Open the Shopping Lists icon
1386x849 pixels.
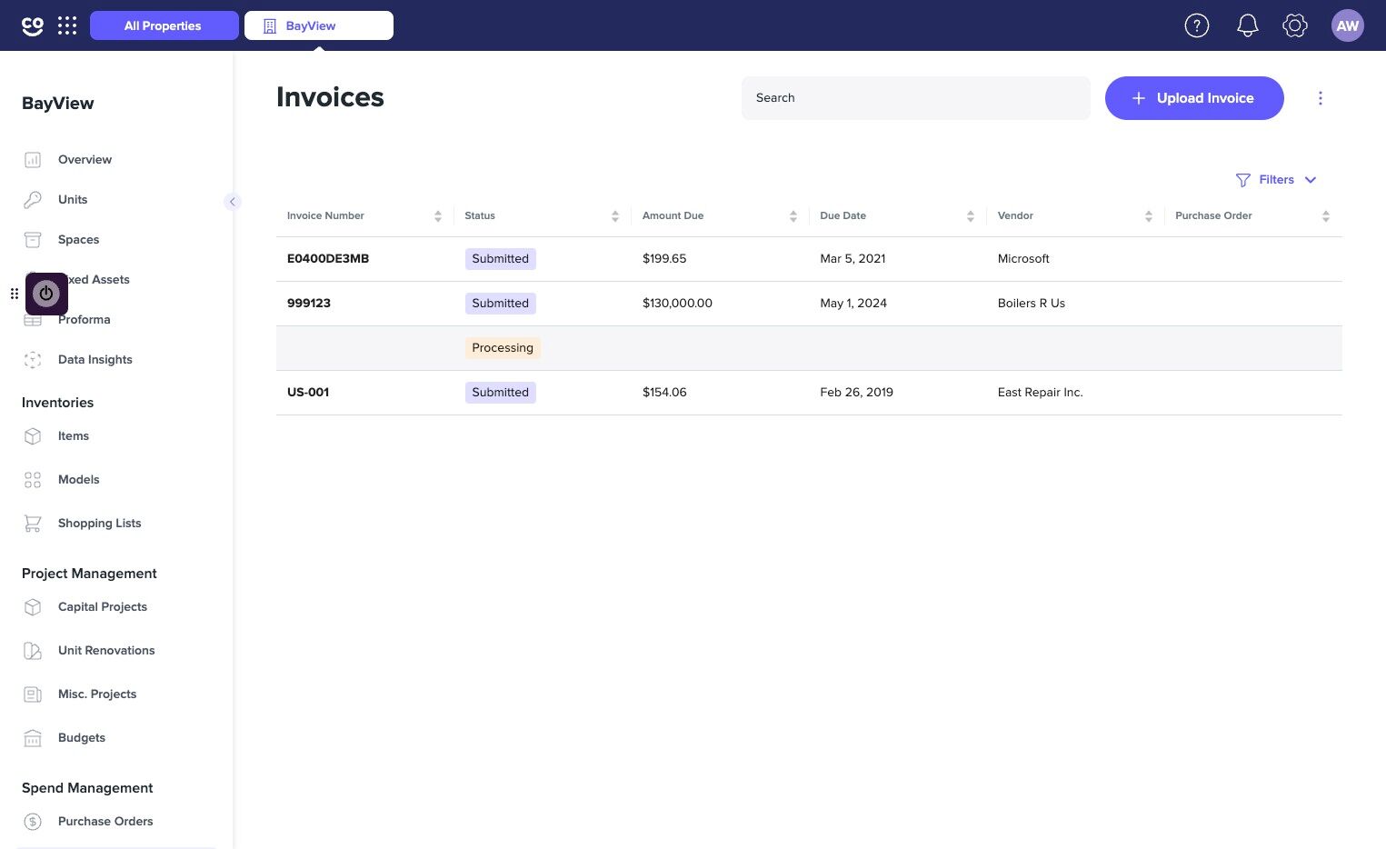tap(33, 524)
